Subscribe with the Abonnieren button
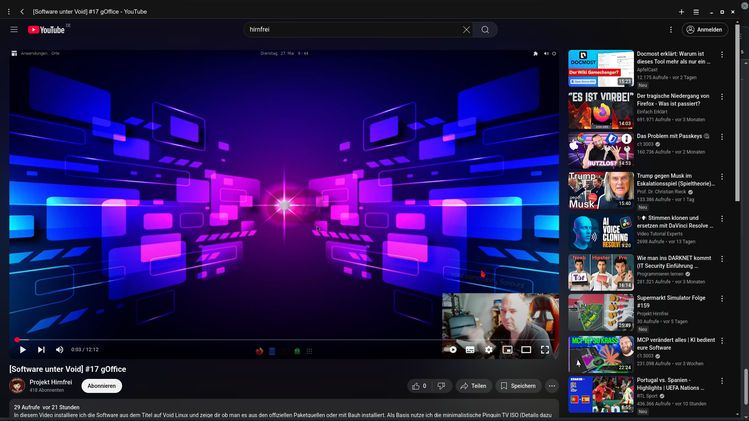This screenshot has width=749, height=421. [x=101, y=386]
